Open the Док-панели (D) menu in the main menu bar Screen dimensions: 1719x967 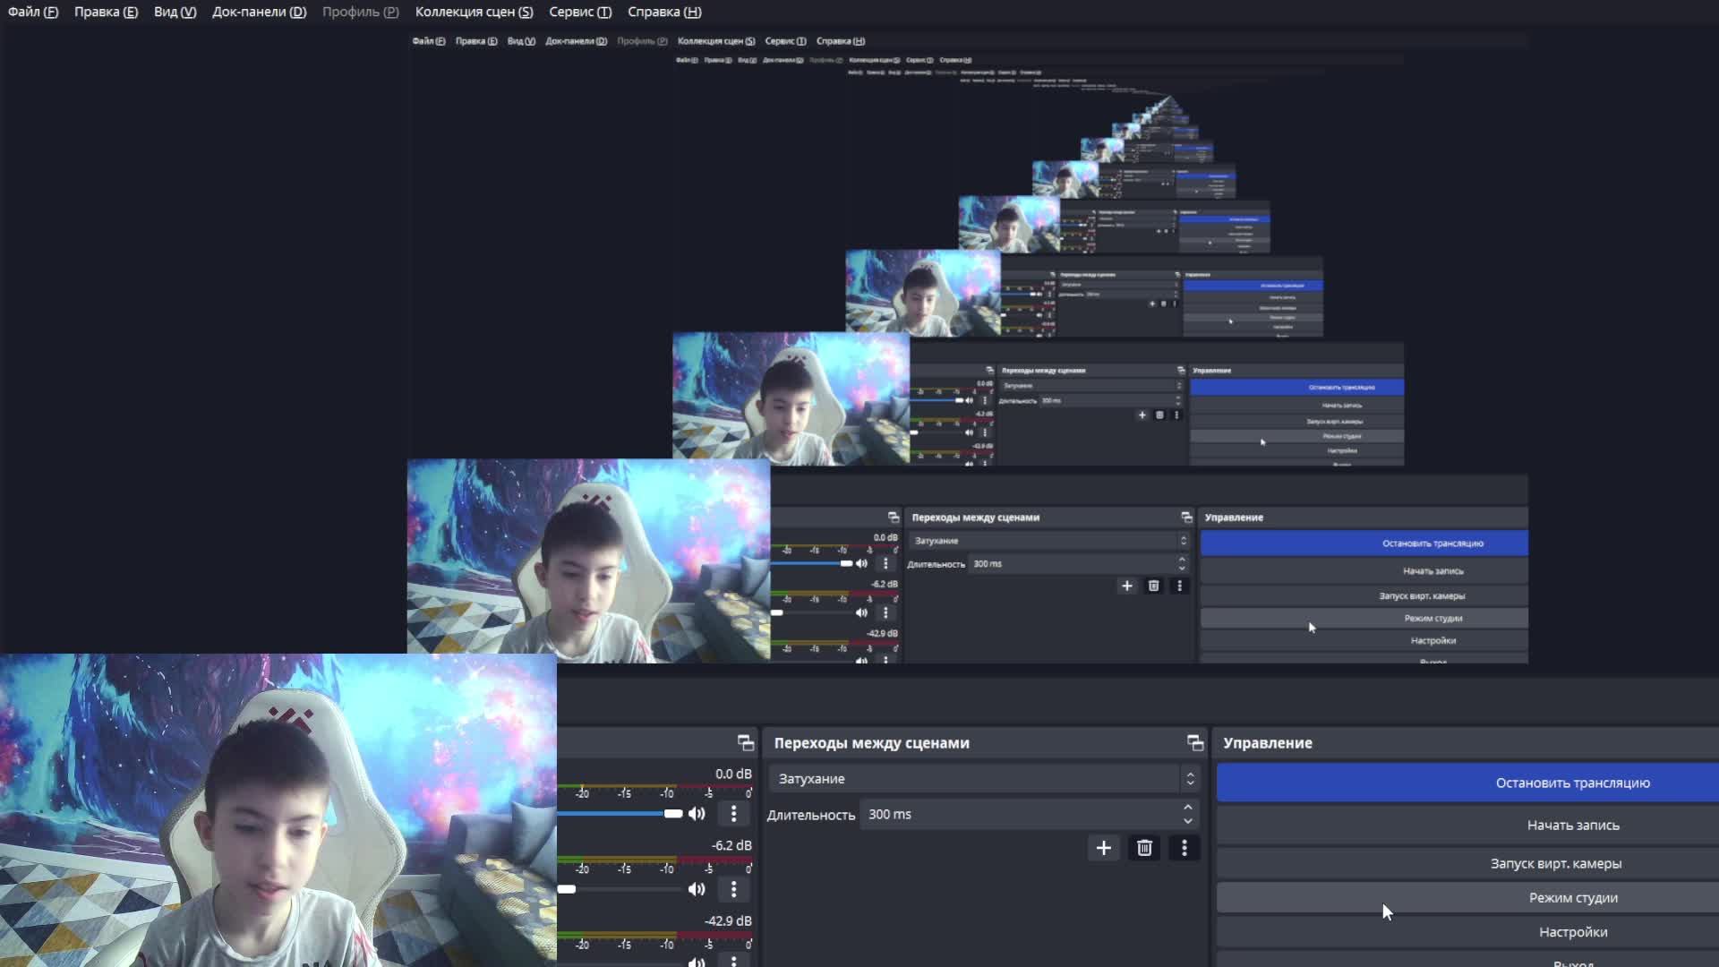(259, 12)
